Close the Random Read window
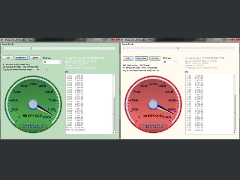The image size is (240, 180). coord(114,39)
